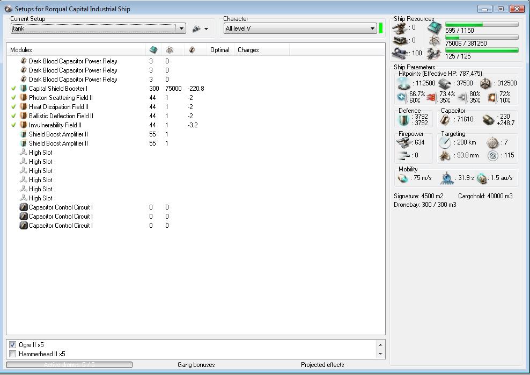Uncheck the Ogre II x5 drones
Image resolution: width=530 pixels, height=375 pixels.
pos(13,345)
